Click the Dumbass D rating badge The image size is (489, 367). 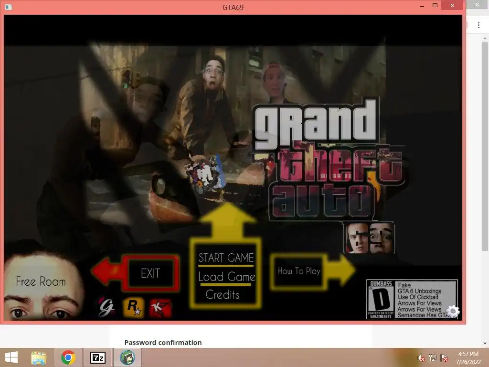pyautogui.click(x=381, y=300)
